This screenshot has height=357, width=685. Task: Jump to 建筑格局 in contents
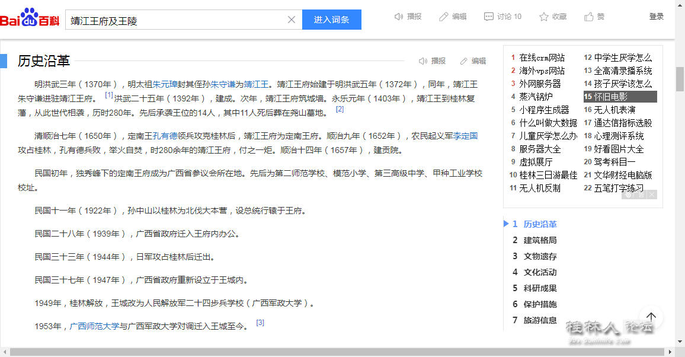coord(540,240)
